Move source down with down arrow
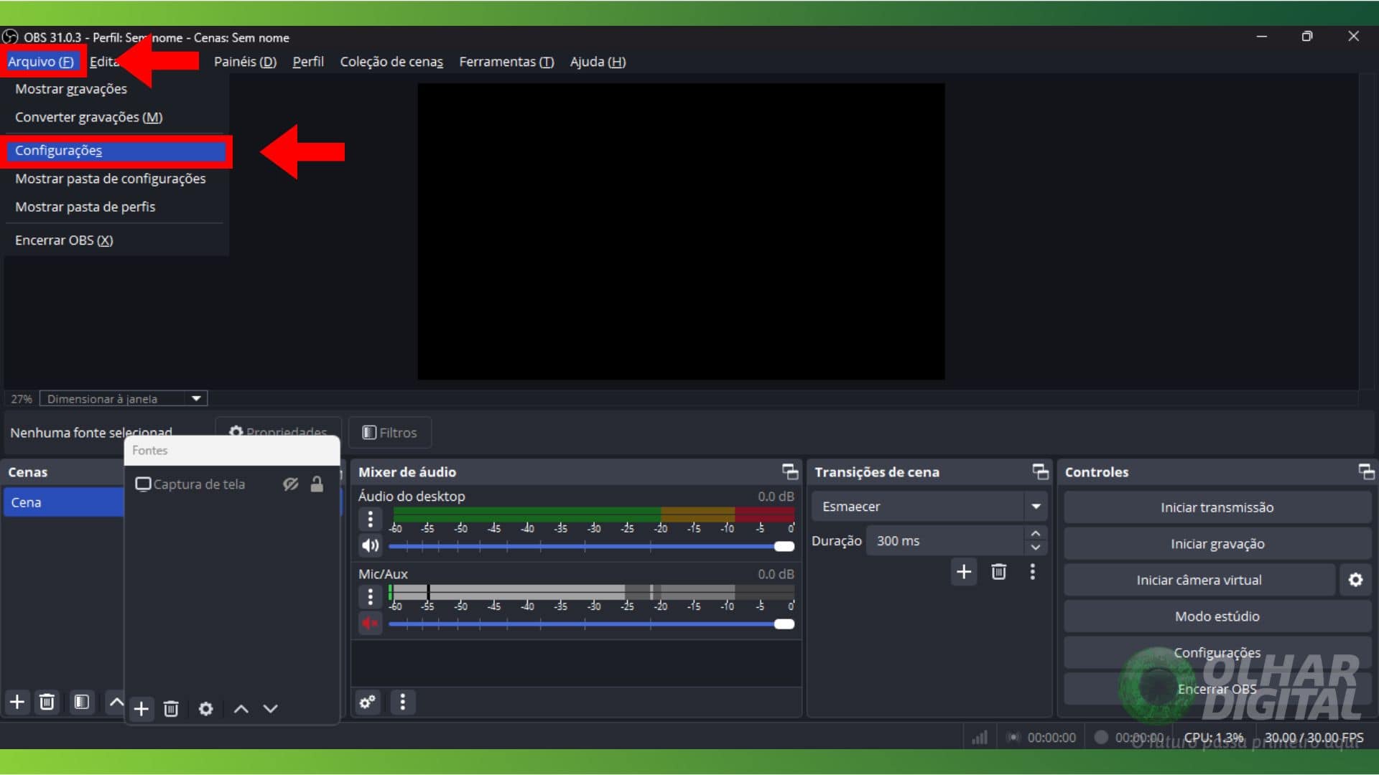The height and width of the screenshot is (775, 1379). pos(270,709)
